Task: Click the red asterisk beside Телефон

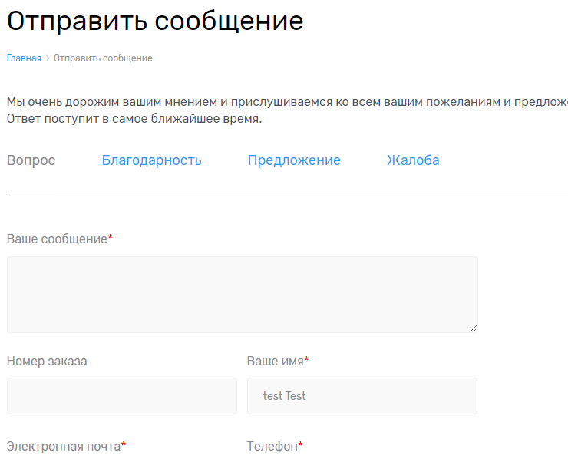Action: pos(300,445)
